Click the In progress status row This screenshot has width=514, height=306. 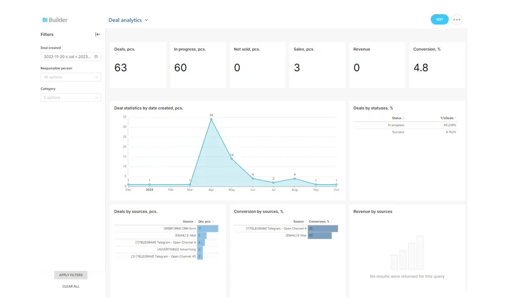pos(396,125)
